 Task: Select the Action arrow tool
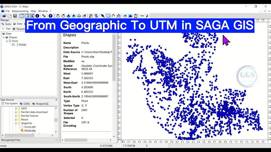click(103, 16)
